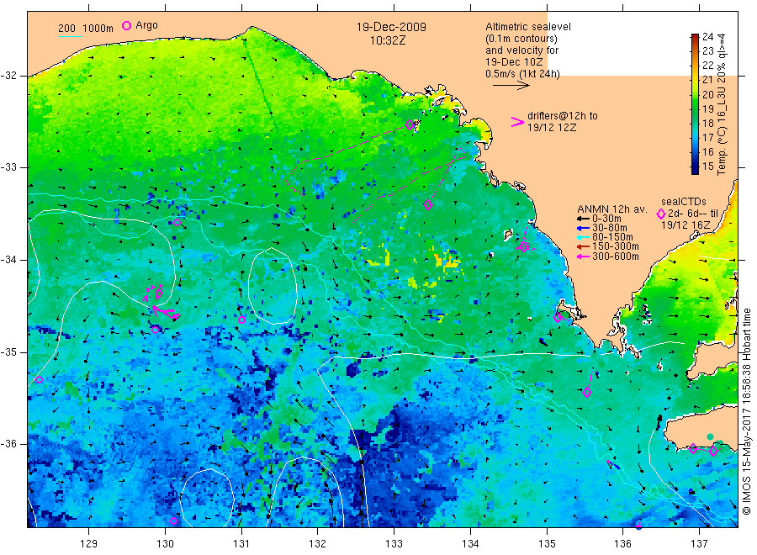Screen dimensions: 757x555
Task: Click the time label 10:32Z
Action: pos(388,40)
